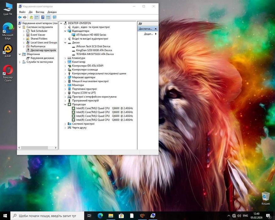Image resolution: width=275 pixels, height=220 pixels.
Task: Open Браузер Opera desktop shortcut
Action: [x=8, y=74]
